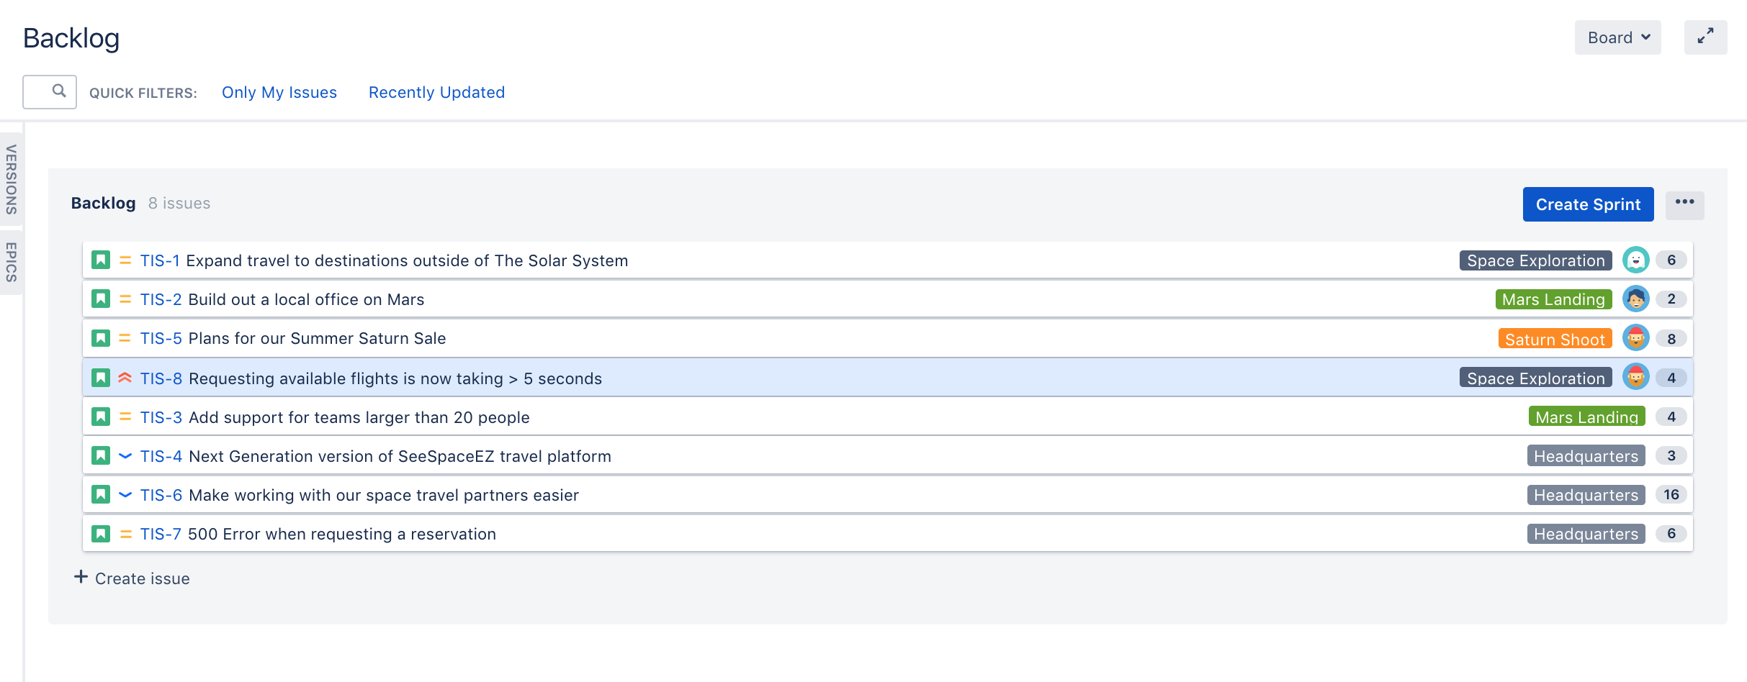Click the estimate badge 8 on TIS-5
Screen dimensions: 1747x682
tap(1671, 338)
